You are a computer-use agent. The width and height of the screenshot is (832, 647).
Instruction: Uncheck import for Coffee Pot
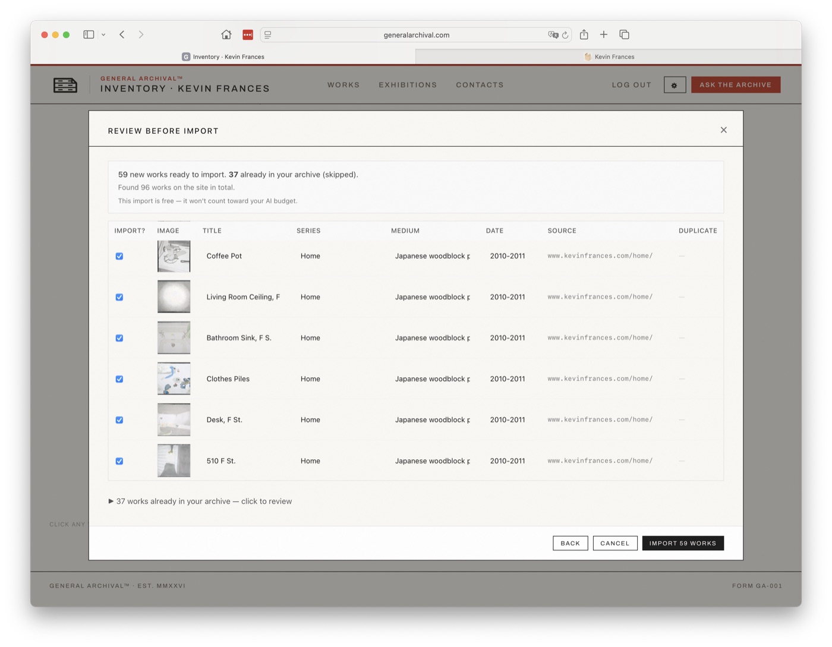(x=119, y=256)
